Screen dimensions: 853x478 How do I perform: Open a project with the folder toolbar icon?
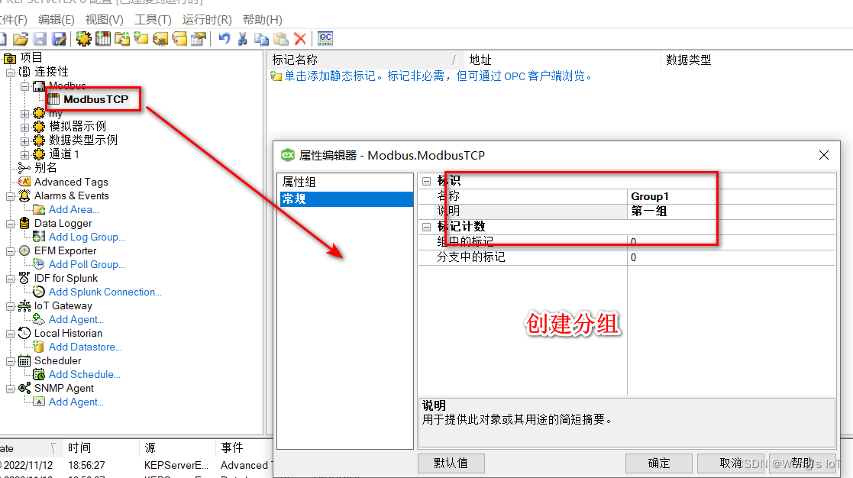[21, 39]
